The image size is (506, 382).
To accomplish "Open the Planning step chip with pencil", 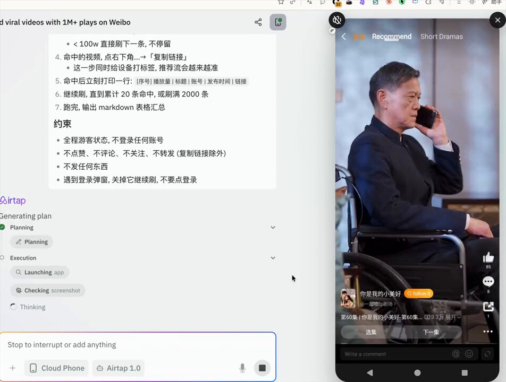I will pyautogui.click(x=31, y=242).
